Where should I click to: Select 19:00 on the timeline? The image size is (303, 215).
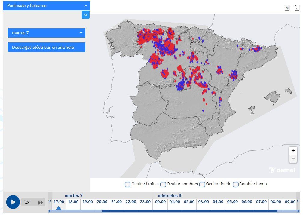pyautogui.click(x=87, y=202)
